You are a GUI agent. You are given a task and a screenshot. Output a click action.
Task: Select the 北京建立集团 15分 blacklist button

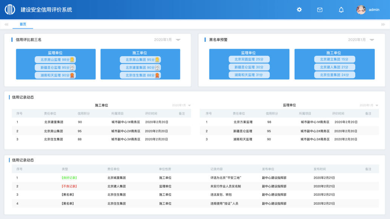[334, 59]
